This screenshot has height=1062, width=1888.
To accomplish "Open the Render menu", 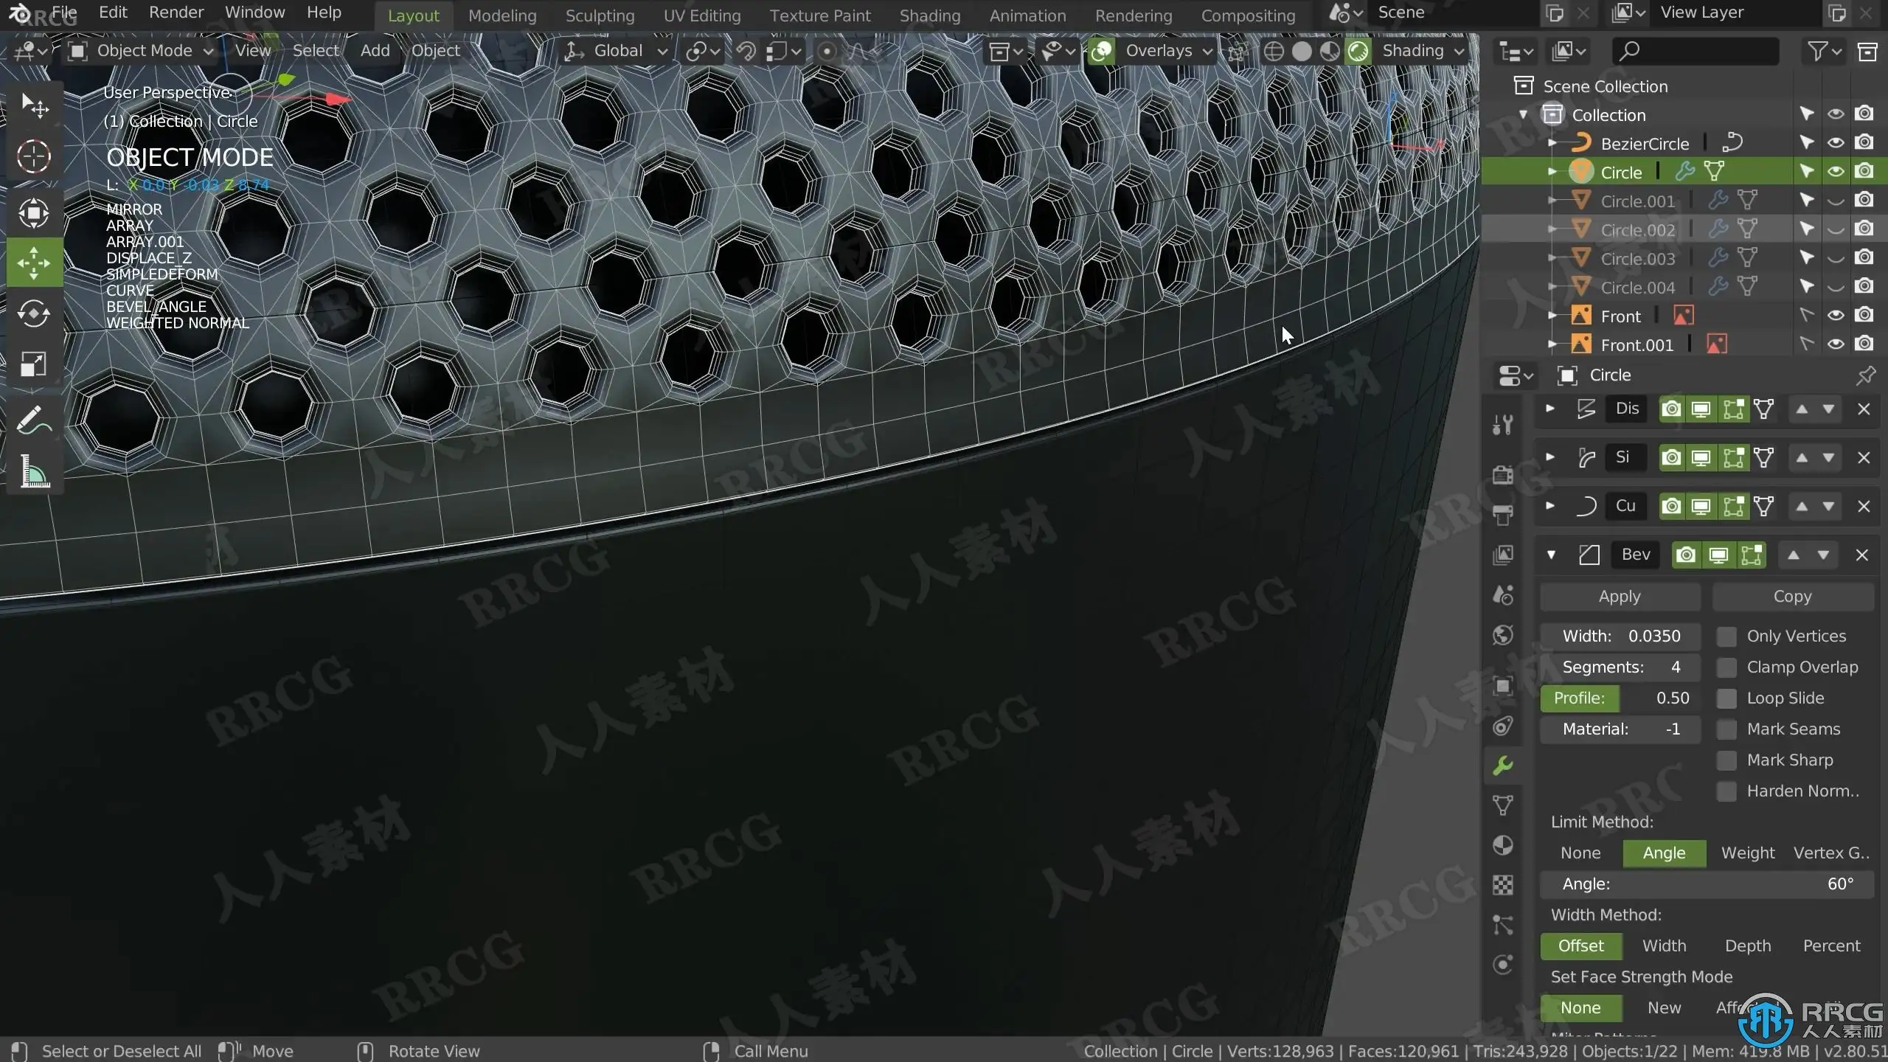I will pyautogui.click(x=176, y=13).
